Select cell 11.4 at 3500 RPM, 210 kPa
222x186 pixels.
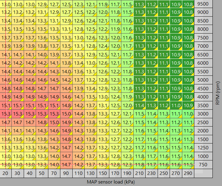pyautogui.click(x=140, y=105)
